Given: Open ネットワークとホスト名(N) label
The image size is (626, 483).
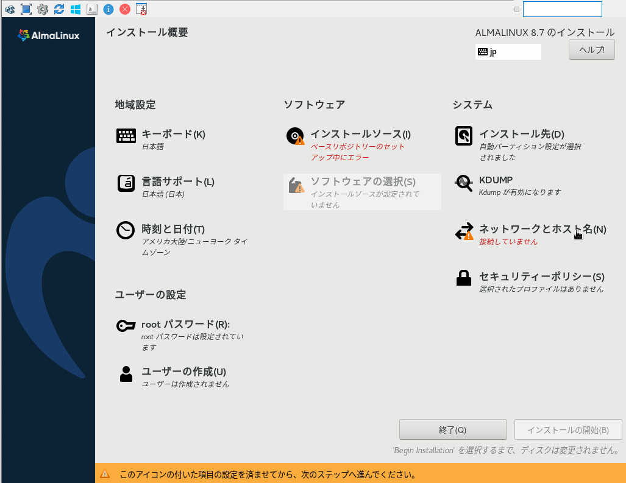Looking at the screenshot, I should 542,229.
